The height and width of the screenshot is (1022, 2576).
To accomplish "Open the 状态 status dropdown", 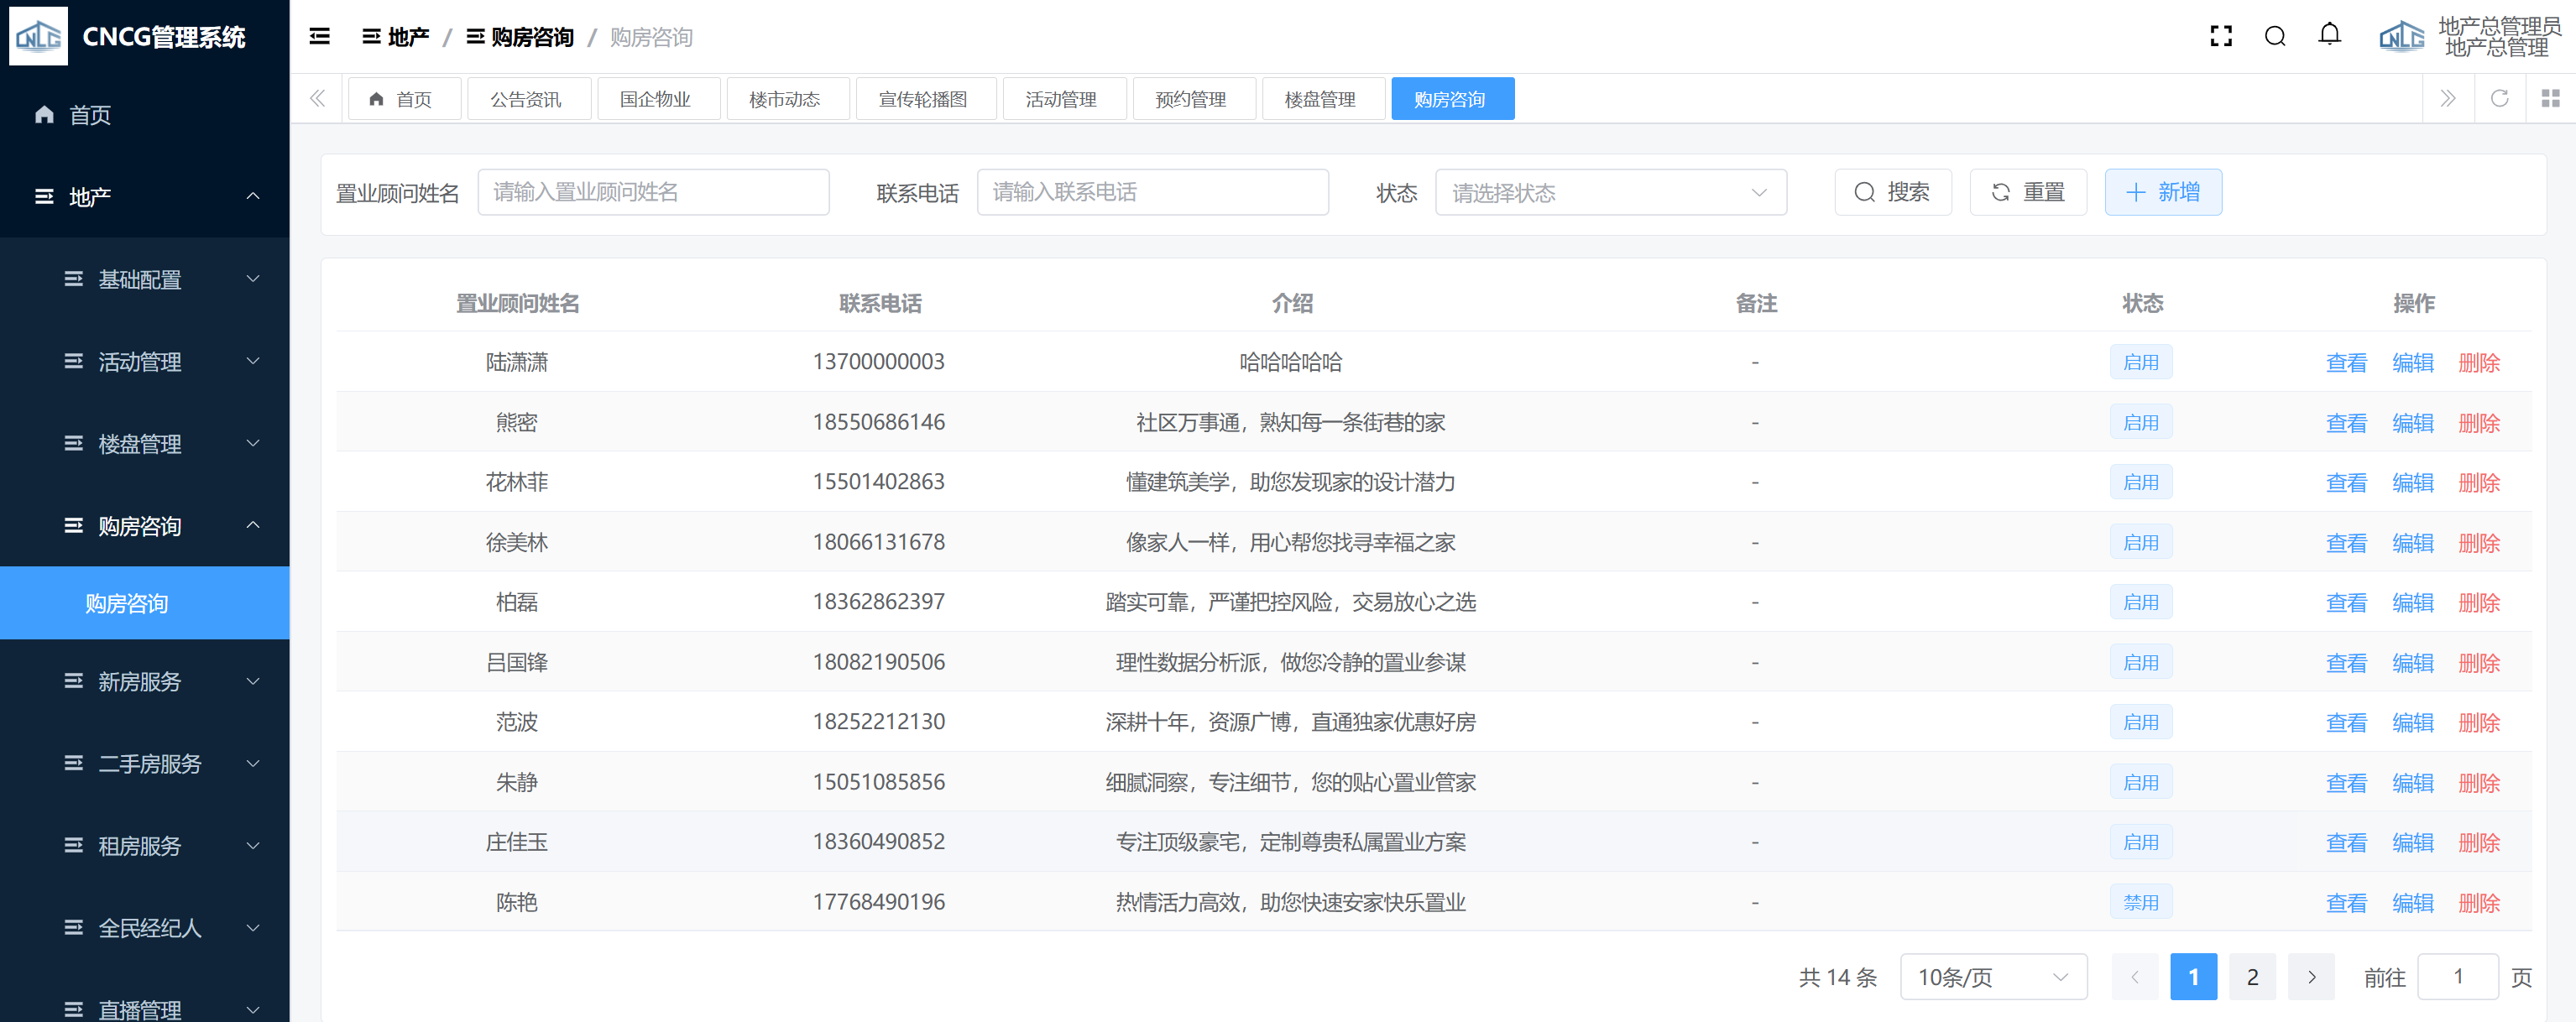I will pyautogui.click(x=1610, y=192).
